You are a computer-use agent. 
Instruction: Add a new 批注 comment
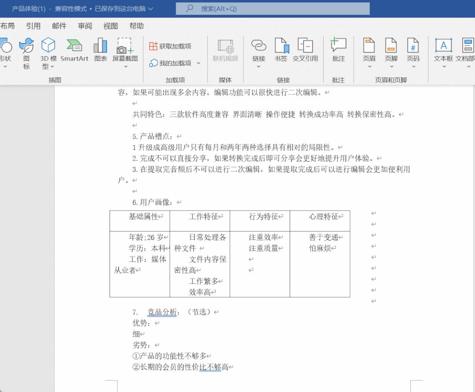click(338, 53)
